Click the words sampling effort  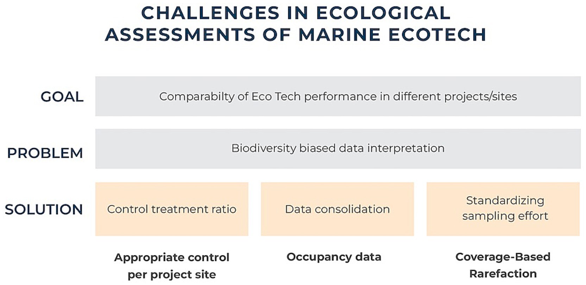[505, 216]
